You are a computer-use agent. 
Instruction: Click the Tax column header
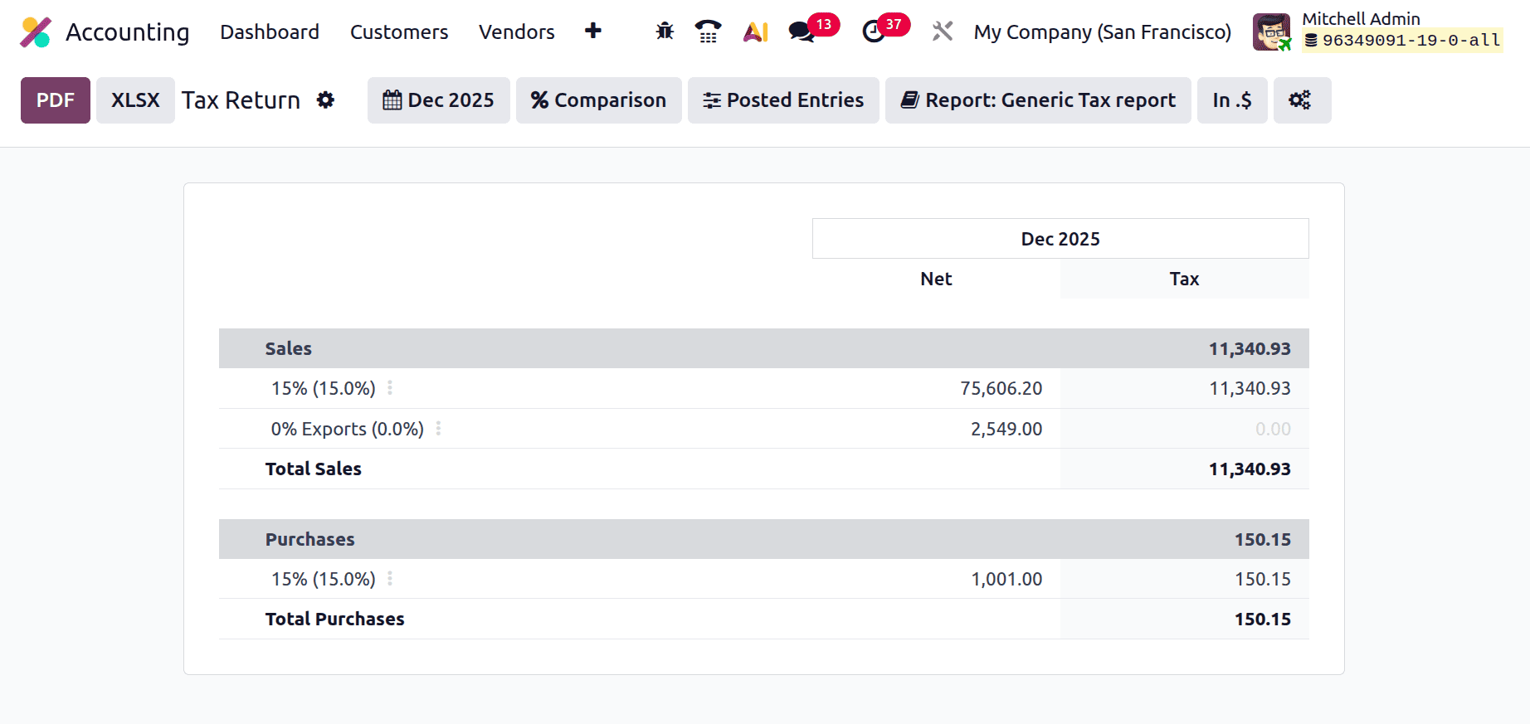tap(1184, 279)
